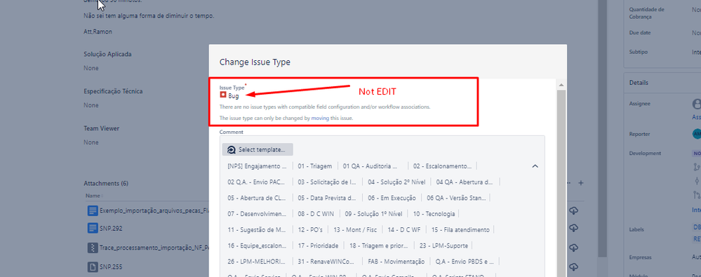Follow the 'moving' link to move this issue
Screen dimensions: 701x277
pos(320,118)
